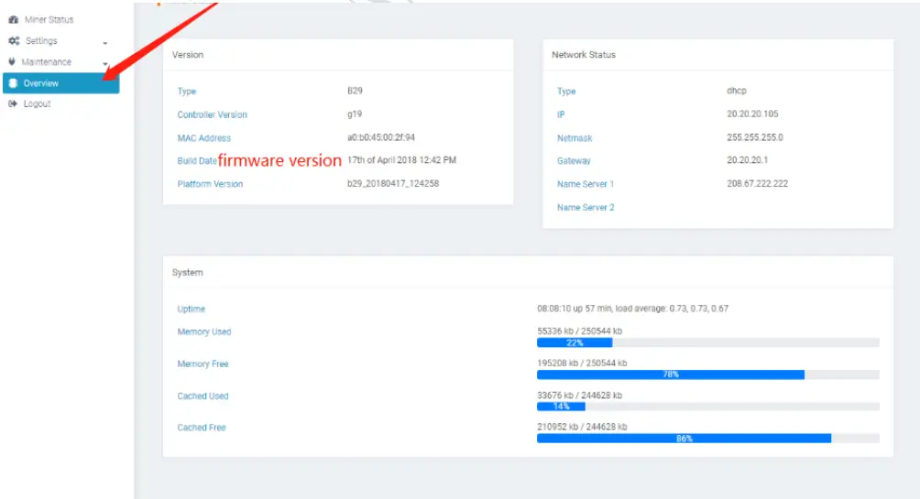Viewport: 920px width, 499px height.
Task: Click the Settings gears icon
Action: [14, 41]
